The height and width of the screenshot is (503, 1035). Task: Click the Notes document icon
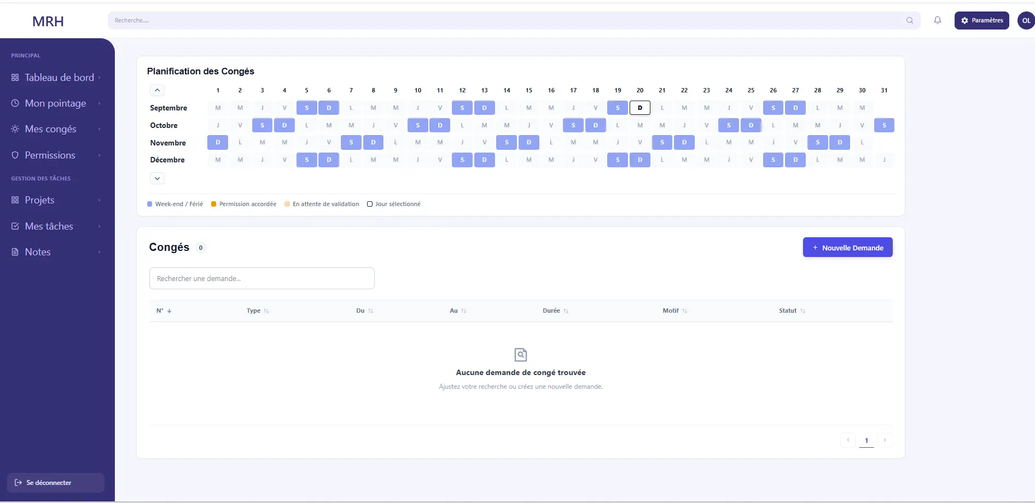pyautogui.click(x=15, y=252)
